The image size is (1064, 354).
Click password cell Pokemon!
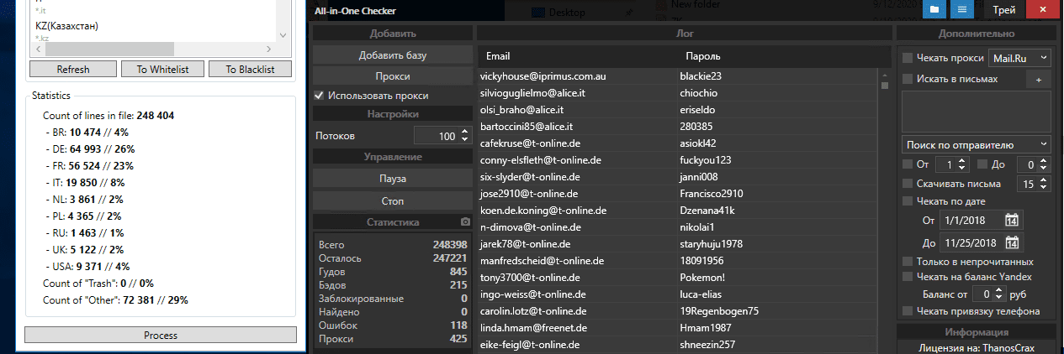click(x=702, y=278)
